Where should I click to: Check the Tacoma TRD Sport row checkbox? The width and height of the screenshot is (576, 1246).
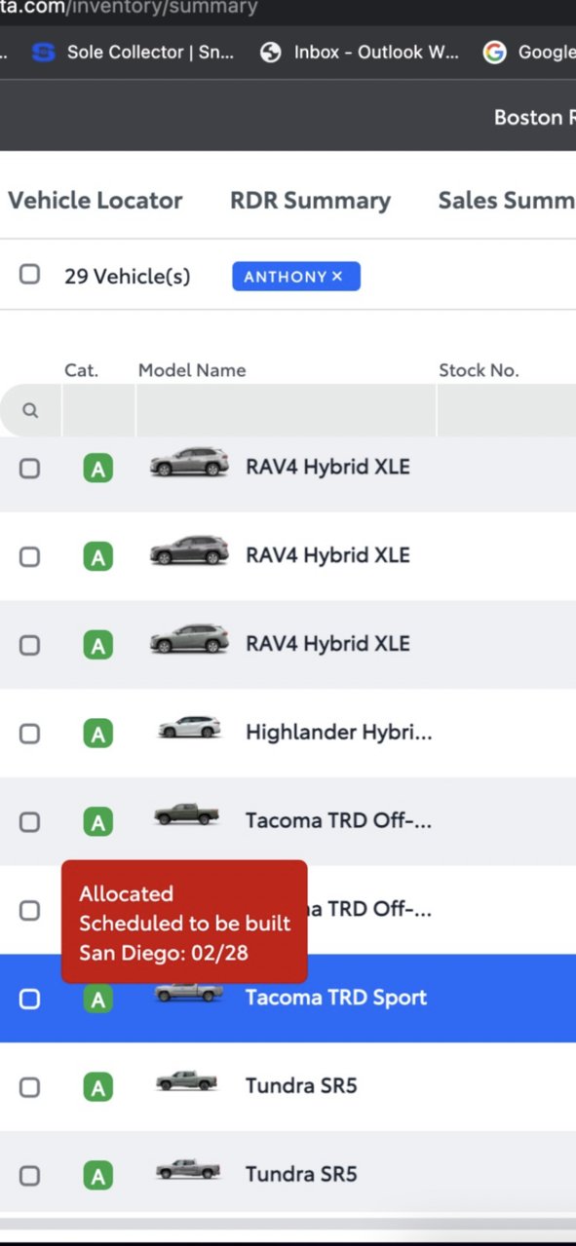tap(30, 999)
